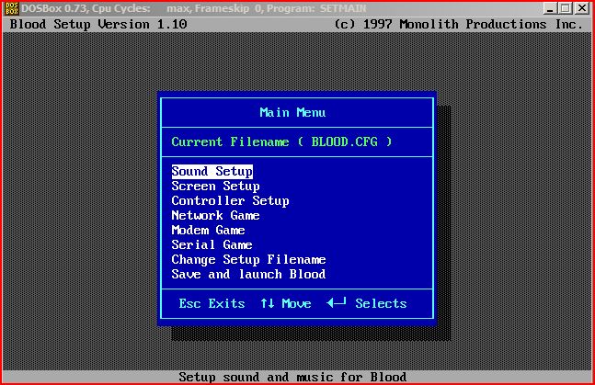Viewport: 595px width, 385px height.
Task: Click Blood Setup Version 1.10 text
Action: pyautogui.click(x=98, y=24)
